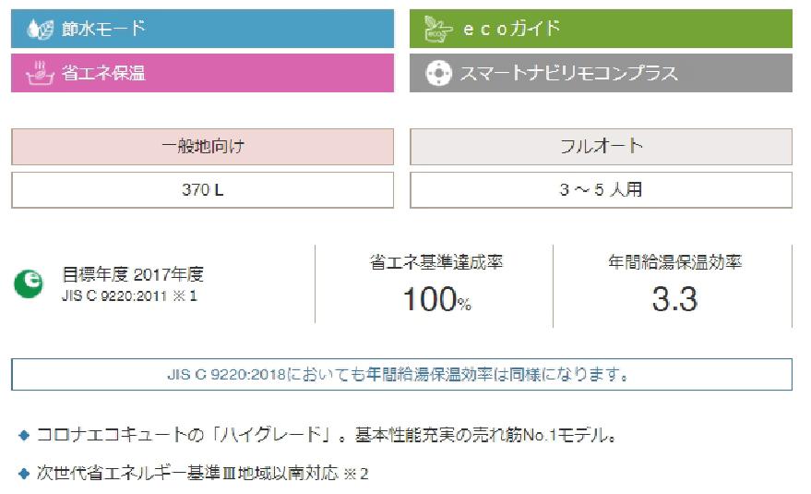
Task: Click the second blue diamond bullet icon
Action: pyautogui.click(x=24, y=474)
